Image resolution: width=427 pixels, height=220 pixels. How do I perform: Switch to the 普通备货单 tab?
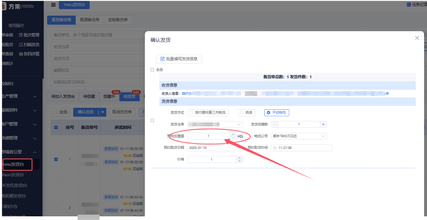(x=89, y=20)
